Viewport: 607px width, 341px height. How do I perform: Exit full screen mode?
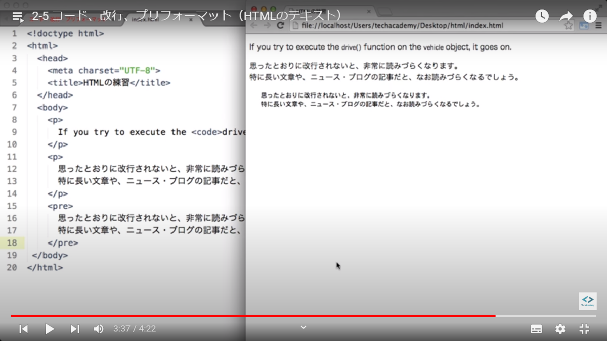coord(584,329)
